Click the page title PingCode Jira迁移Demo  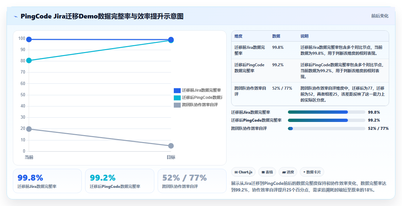(102, 16)
